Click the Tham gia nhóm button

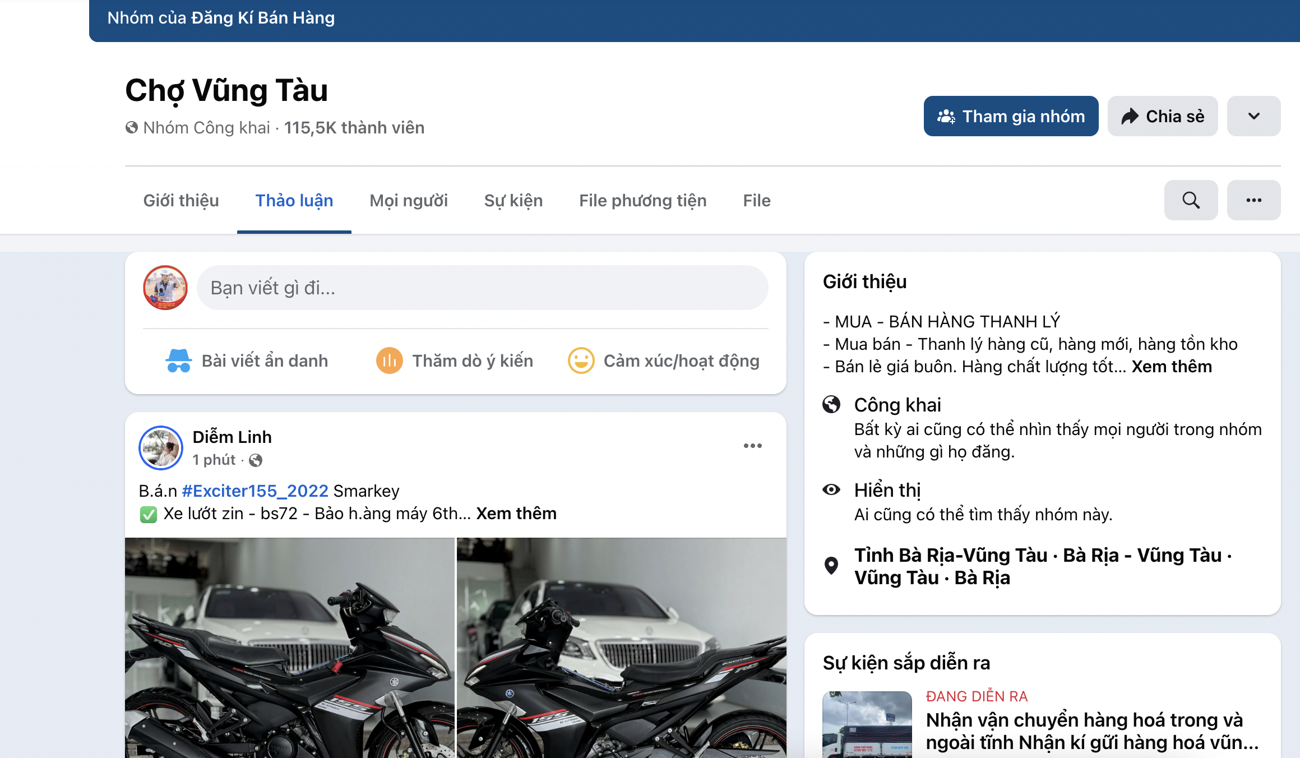(1011, 116)
